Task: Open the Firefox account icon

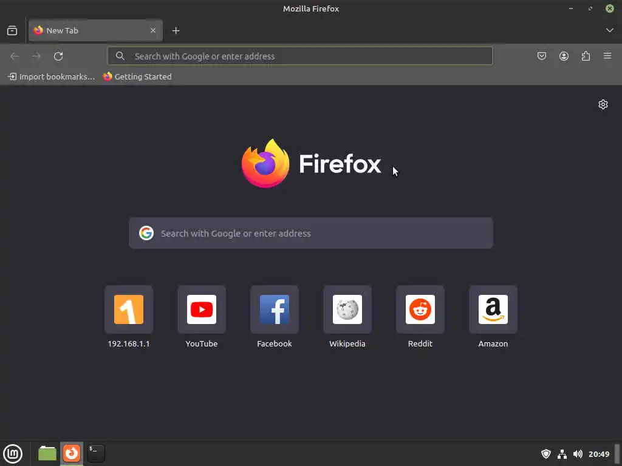Action: [564, 56]
